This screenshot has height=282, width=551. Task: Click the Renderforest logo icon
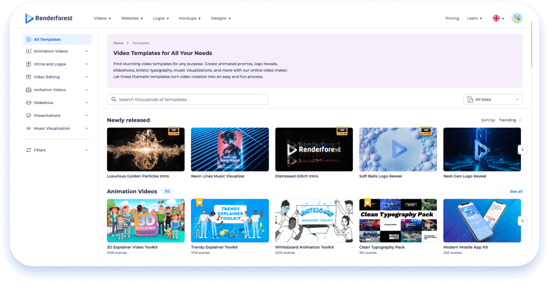[x=29, y=18]
